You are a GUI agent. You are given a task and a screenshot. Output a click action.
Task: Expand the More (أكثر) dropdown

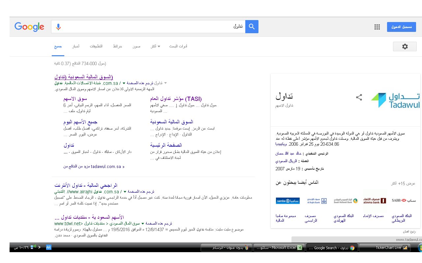coord(155,46)
